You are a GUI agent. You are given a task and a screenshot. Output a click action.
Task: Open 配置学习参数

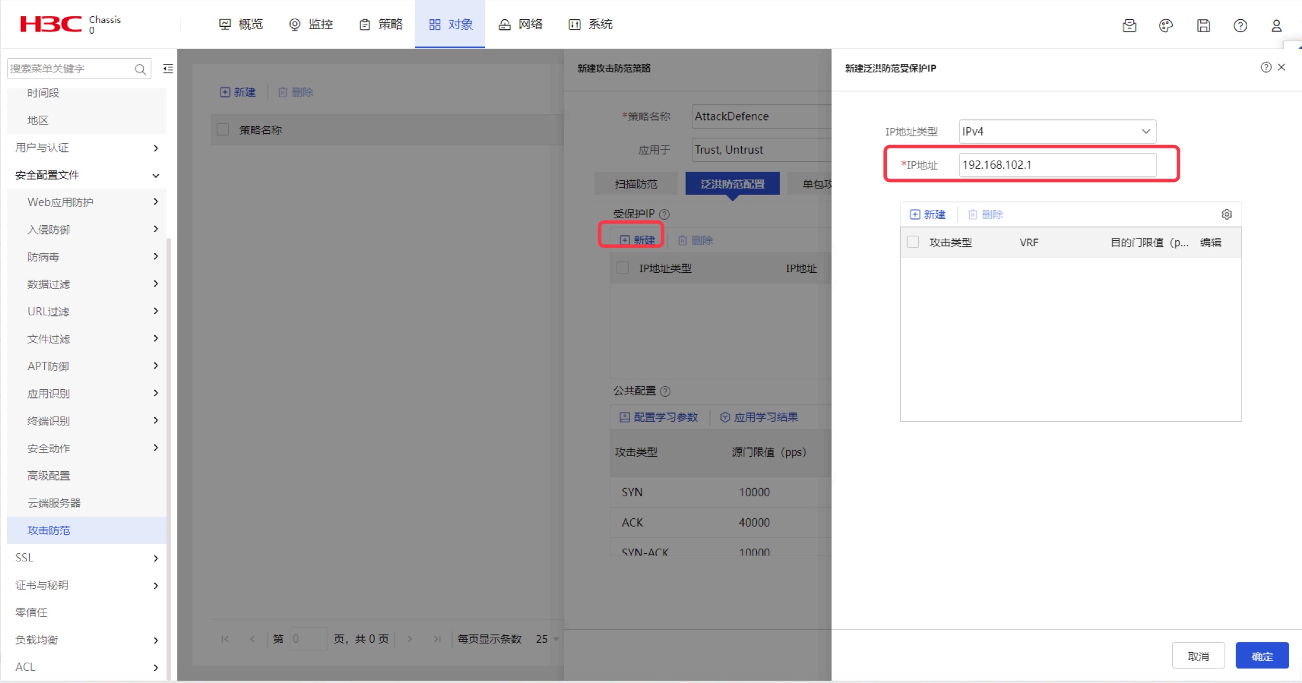pyautogui.click(x=659, y=417)
